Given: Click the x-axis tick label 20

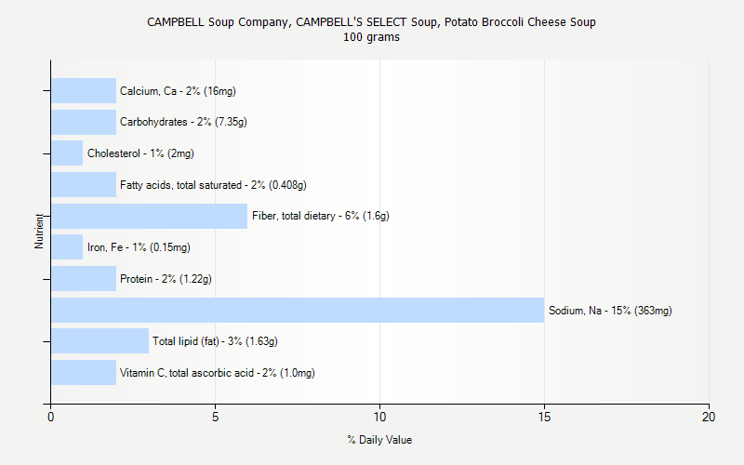Looking at the screenshot, I should (709, 418).
